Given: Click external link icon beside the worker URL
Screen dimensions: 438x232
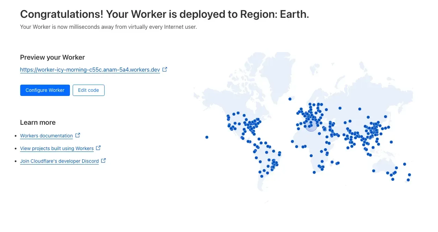Looking at the screenshot, I should coord(165,69).
